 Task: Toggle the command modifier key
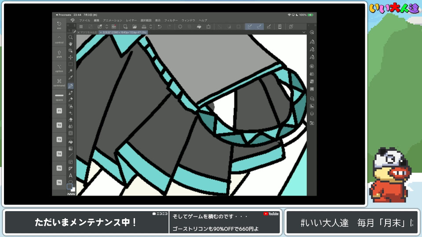click(x=59, y=82)
